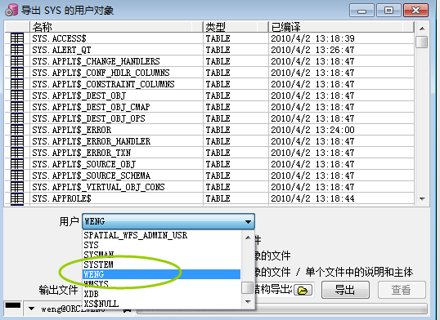Image resolution: width=440 pixels, height=320 pixels.
Task: Click the black color box at bottom-left
Action: coord(13,305)
